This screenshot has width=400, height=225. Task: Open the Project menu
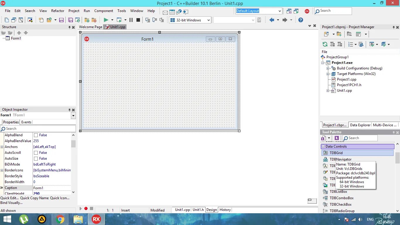[x=74, y=11]
